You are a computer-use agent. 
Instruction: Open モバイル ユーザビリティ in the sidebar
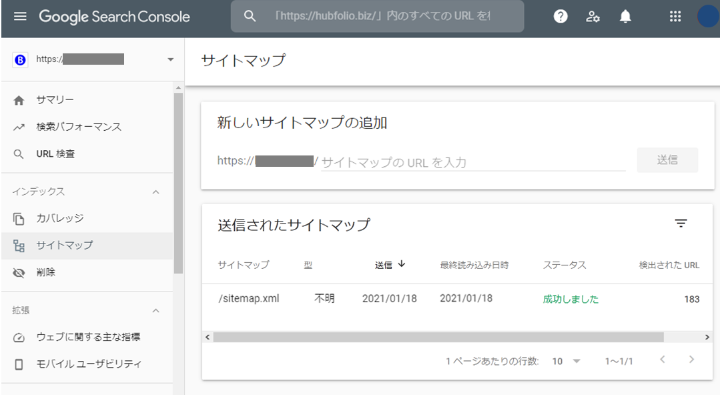[87, 365]
